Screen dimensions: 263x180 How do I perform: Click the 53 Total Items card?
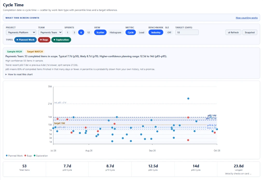pos(24,169)
